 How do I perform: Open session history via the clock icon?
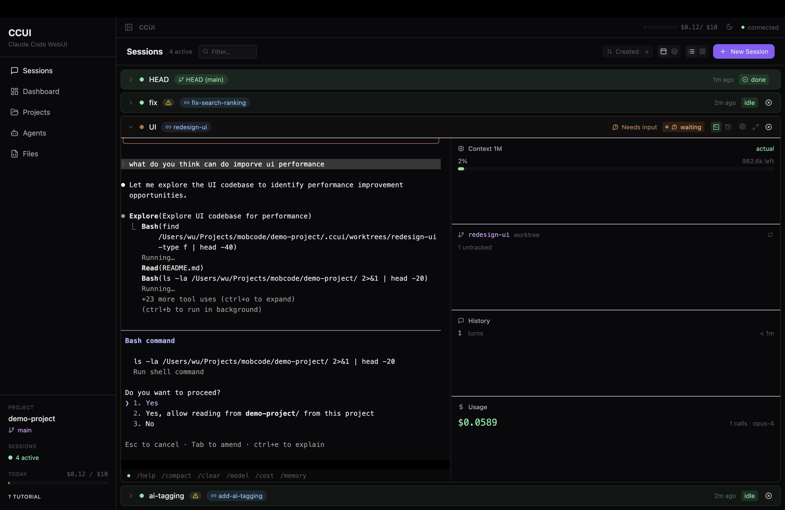click(x=729, y=127)
